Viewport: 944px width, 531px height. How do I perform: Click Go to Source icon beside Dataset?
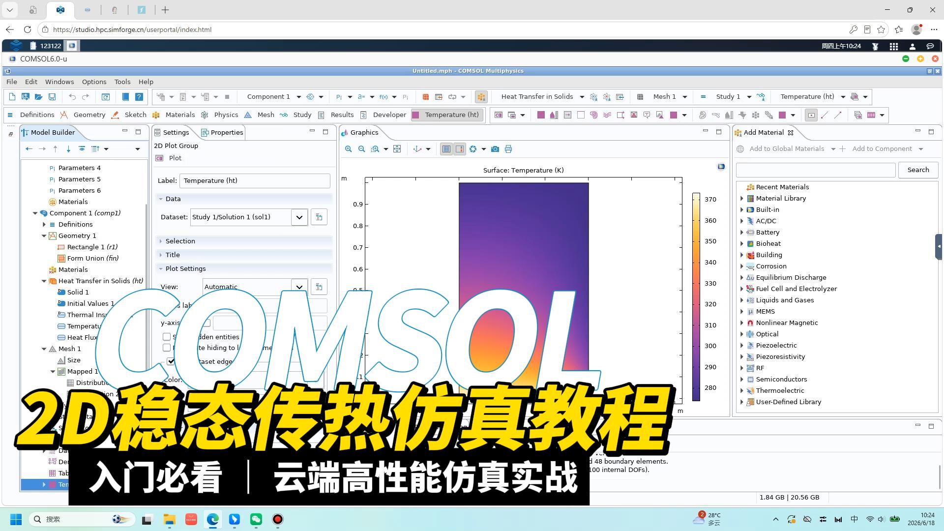319,217
